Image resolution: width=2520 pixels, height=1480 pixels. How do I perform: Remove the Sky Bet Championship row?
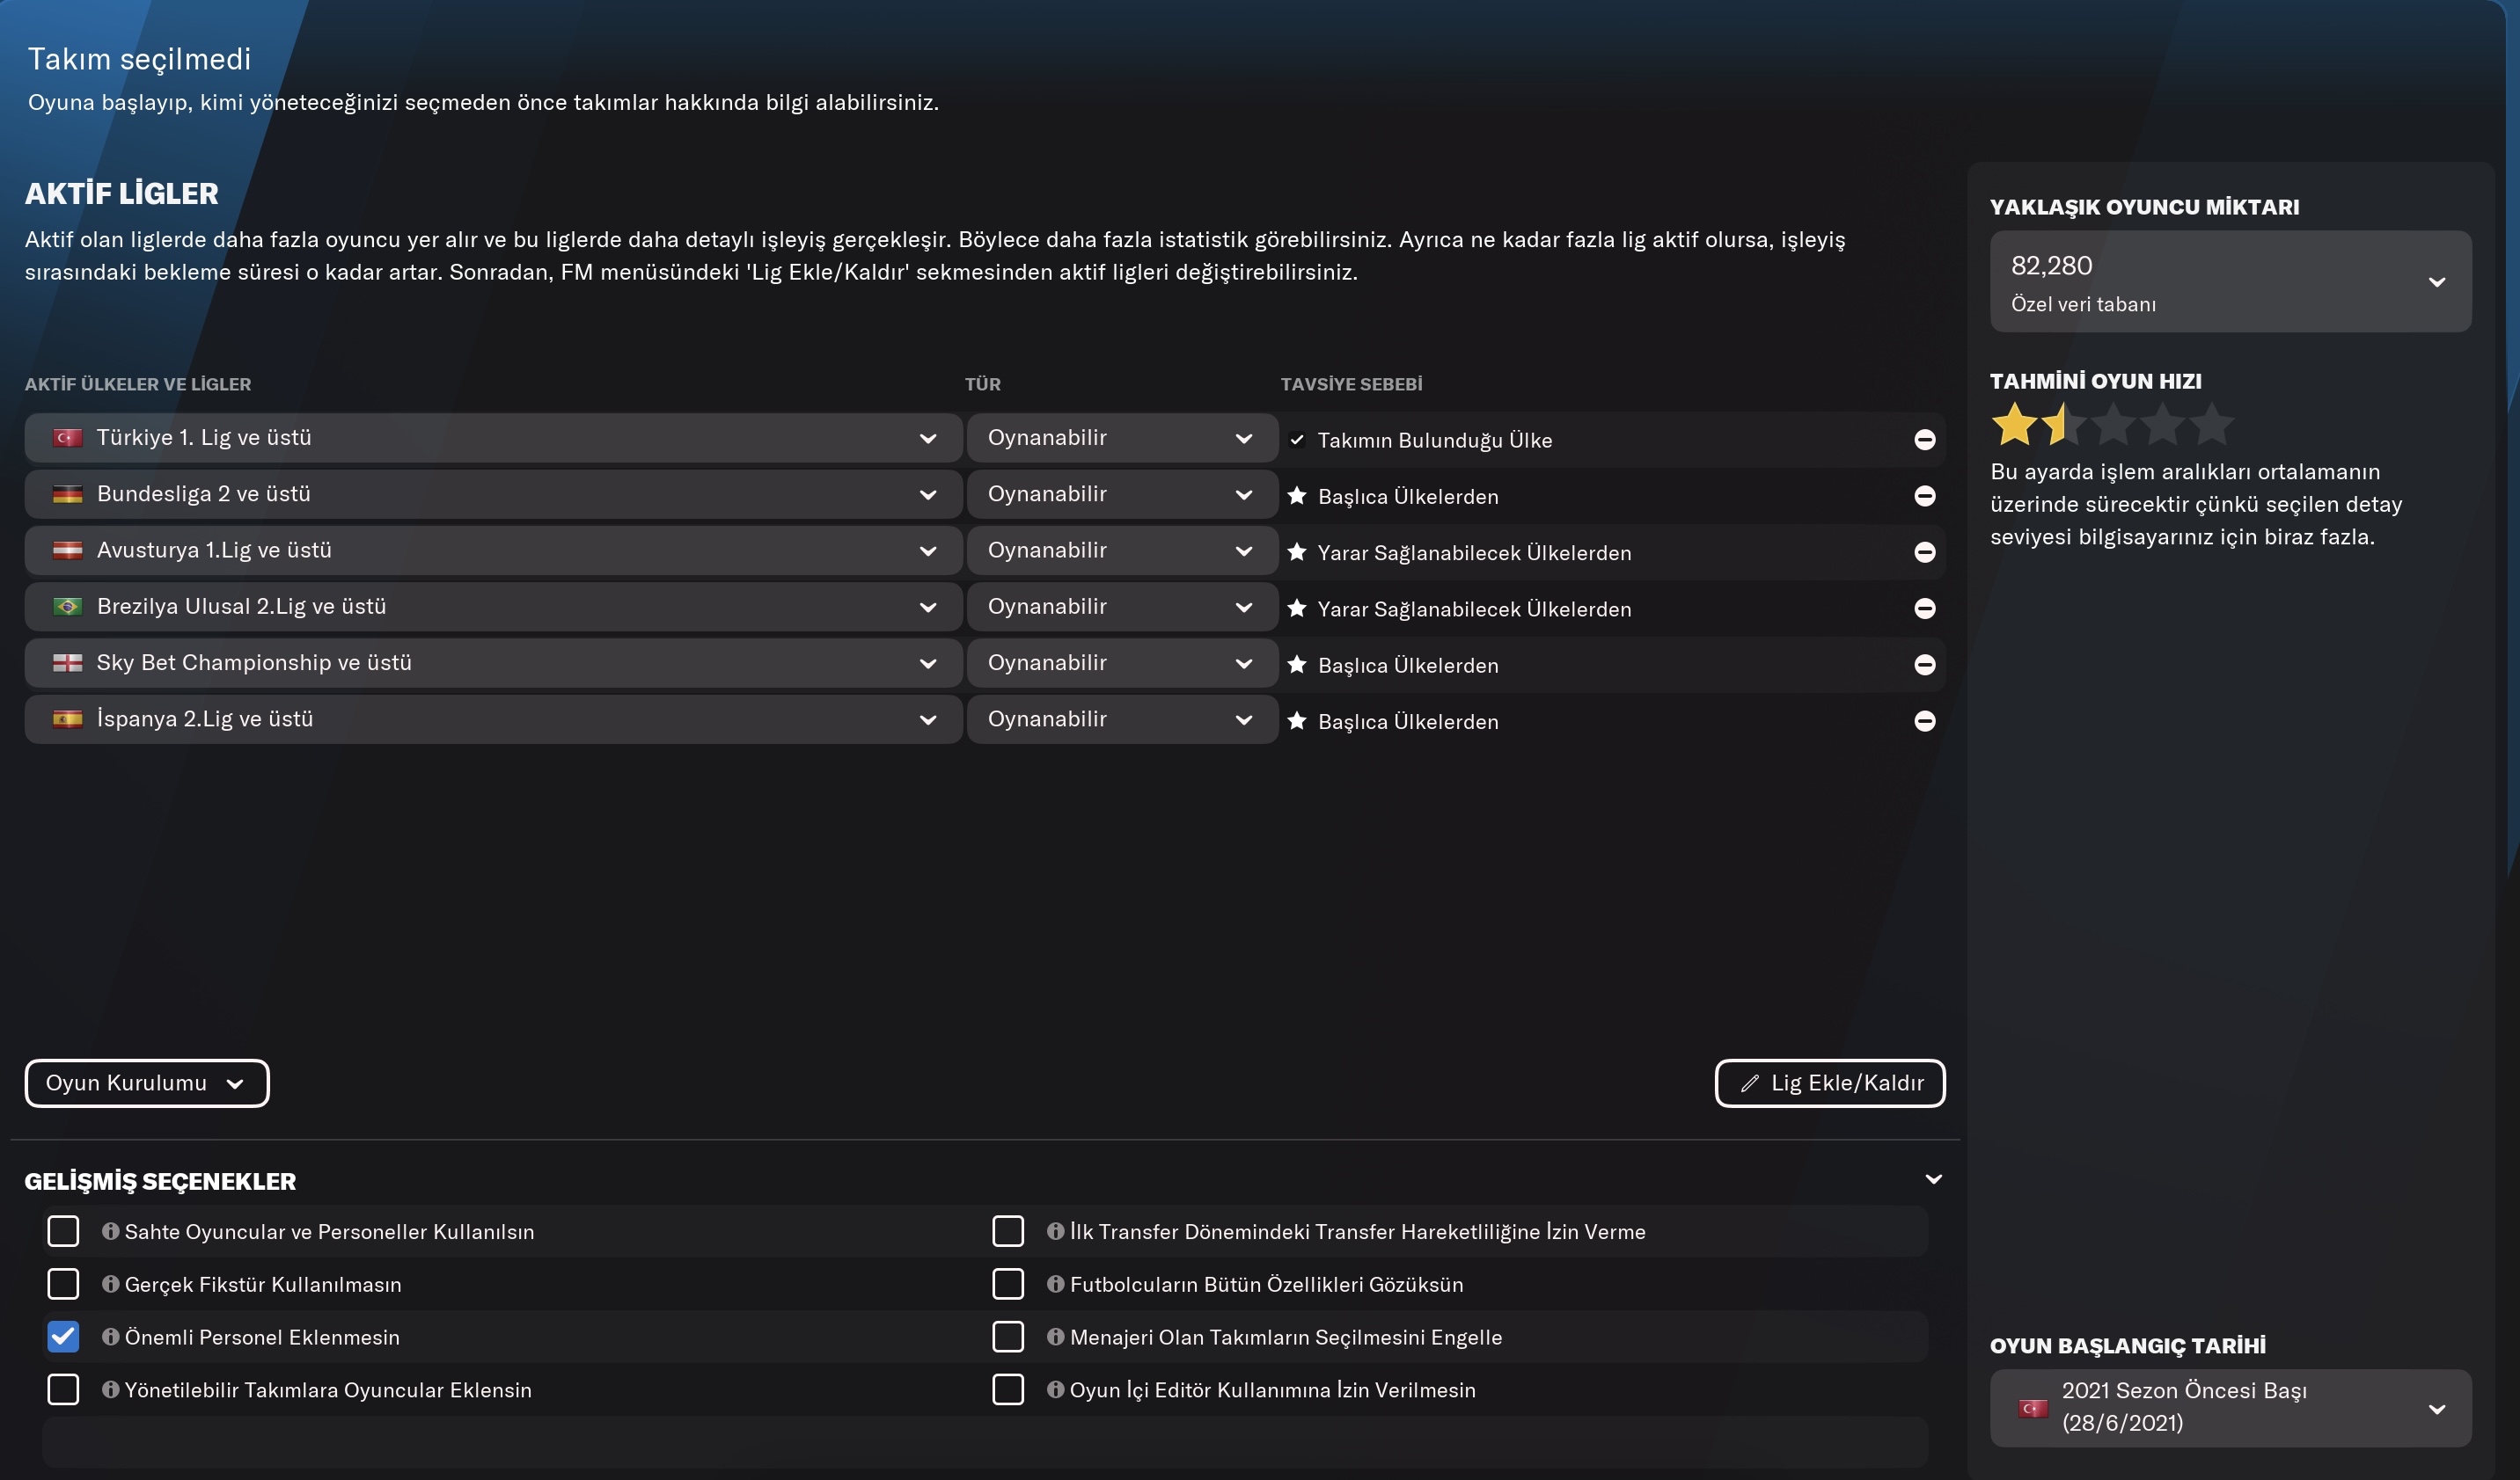click(x=1924, y=665)
